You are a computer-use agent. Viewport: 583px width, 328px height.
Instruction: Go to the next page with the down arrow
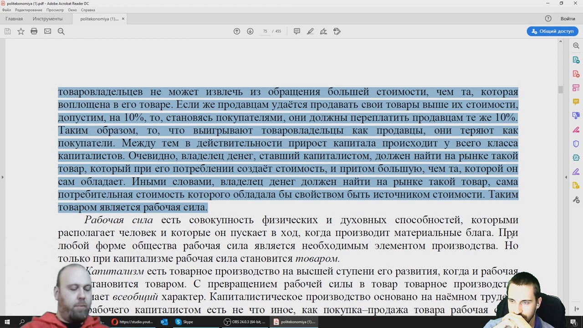click(x=250, y=31)
